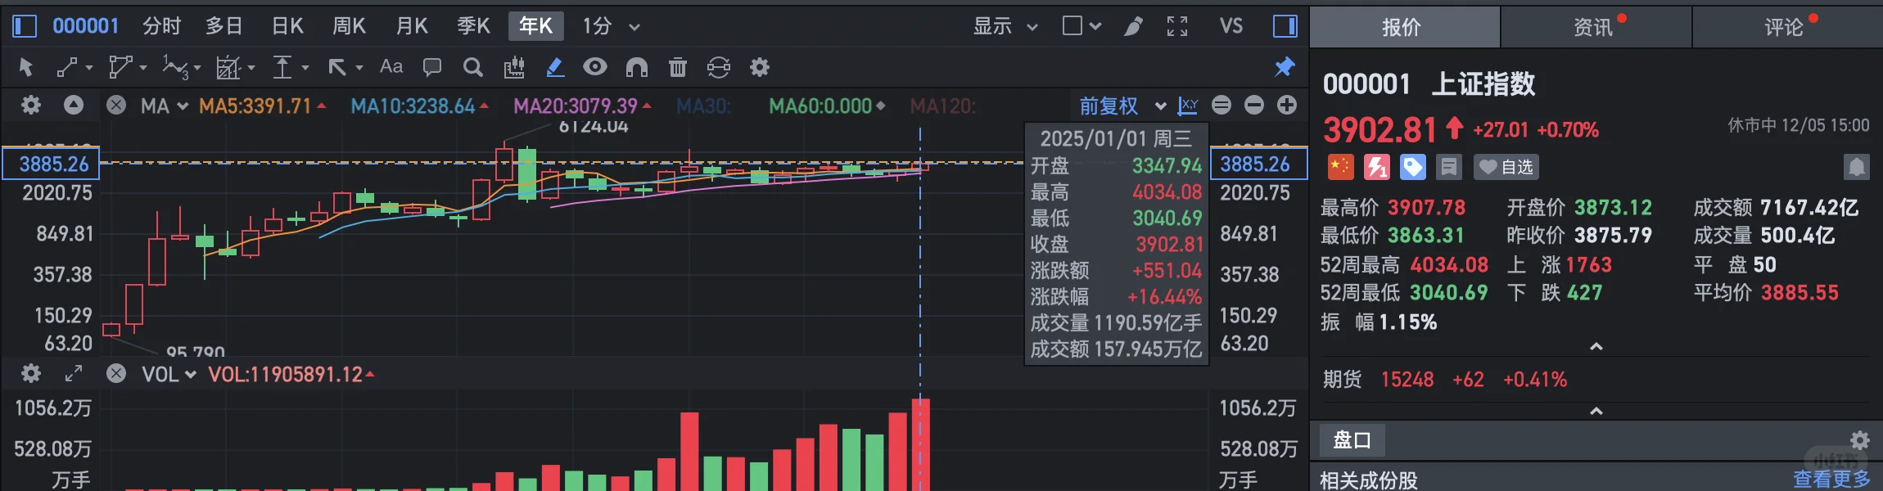
Task: Select the polygon channel drawing tool
Action: coord(121,67)
